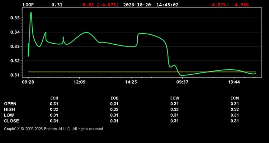Click the timestamp 14:45:02
Viewport: 269px width, 143px height.
(167, 5)
